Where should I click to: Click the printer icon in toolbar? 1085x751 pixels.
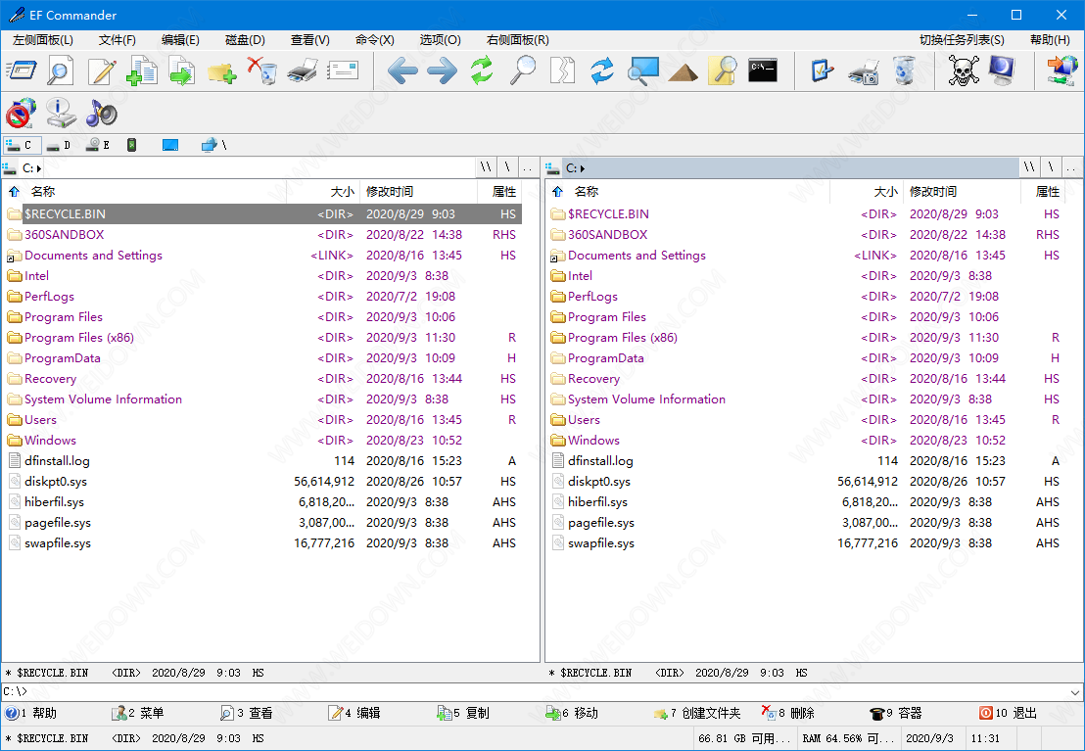[303, 70]
